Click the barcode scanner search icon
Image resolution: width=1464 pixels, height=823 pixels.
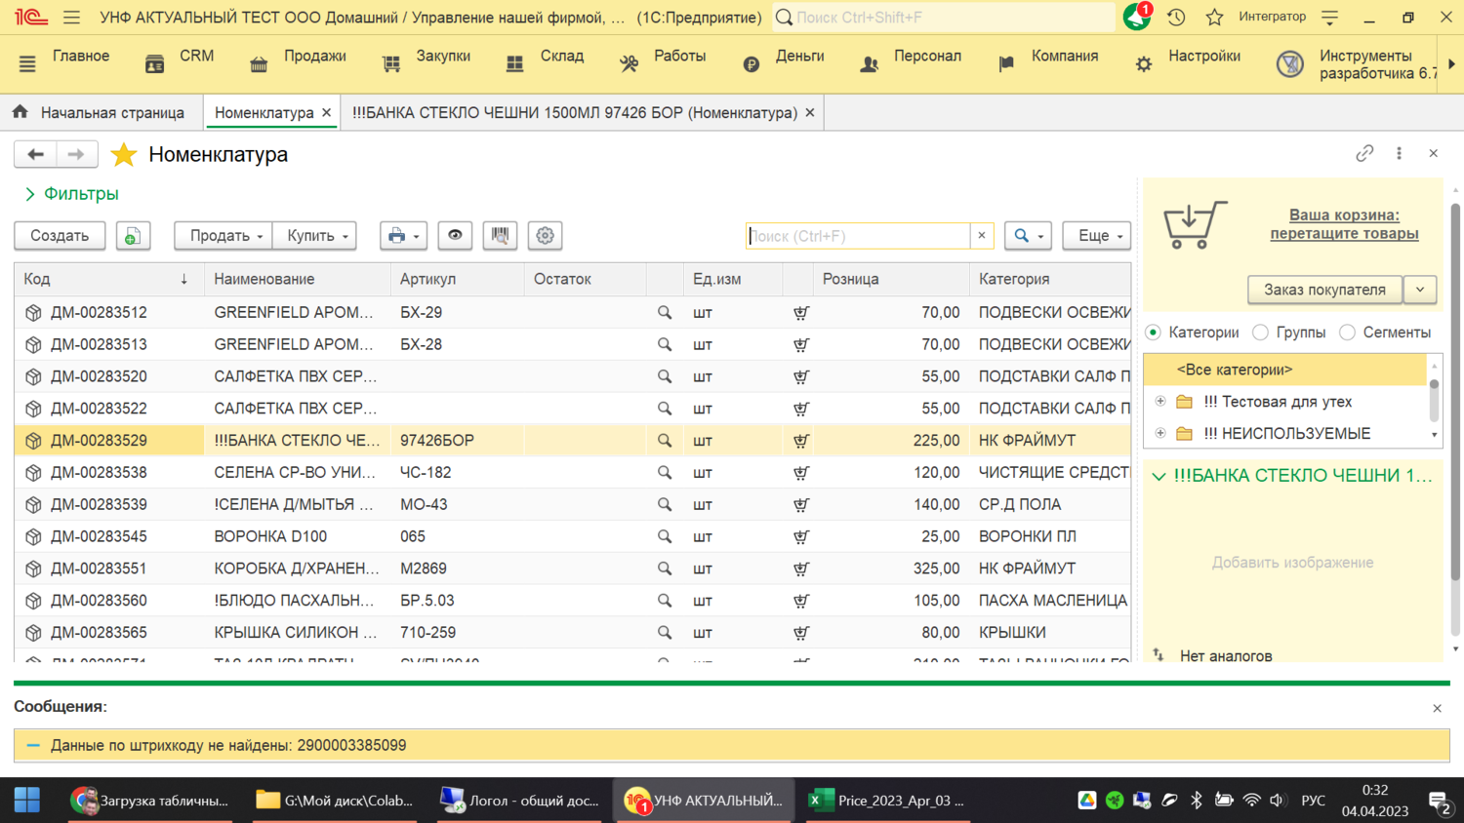[500, 235]
